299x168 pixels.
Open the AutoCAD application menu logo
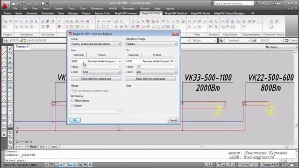5,5
